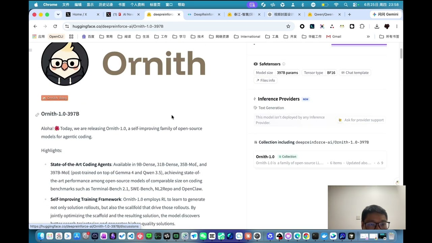
Task: Open Finder from the Dock
Action: tap(41, 236)
